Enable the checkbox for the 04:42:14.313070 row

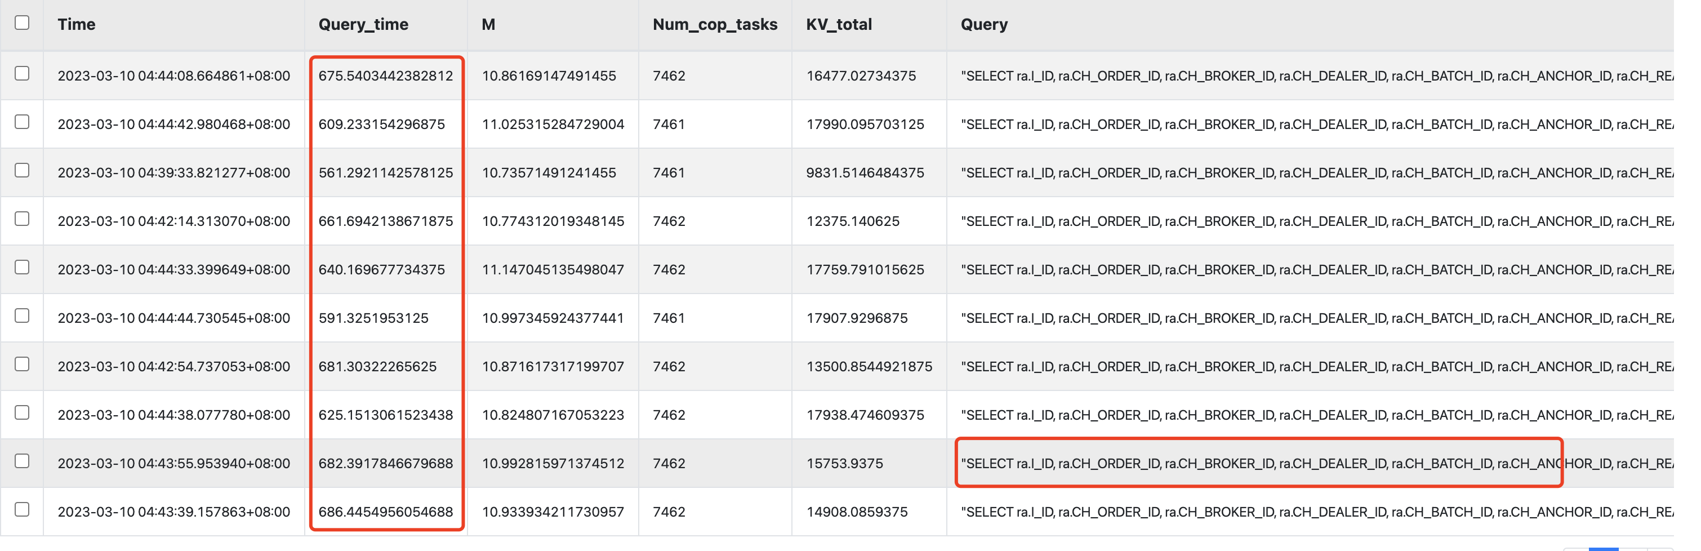22,219
